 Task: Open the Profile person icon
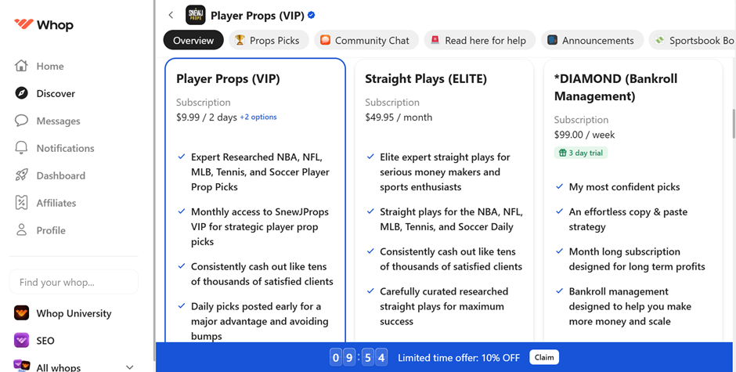point(21,230)
